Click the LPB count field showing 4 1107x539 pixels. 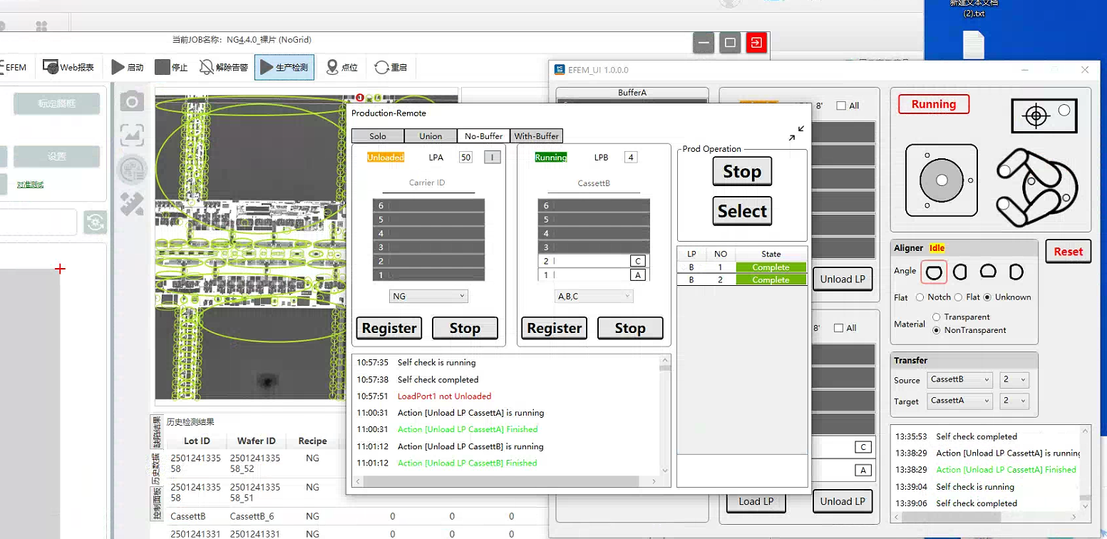coord(631,158)
